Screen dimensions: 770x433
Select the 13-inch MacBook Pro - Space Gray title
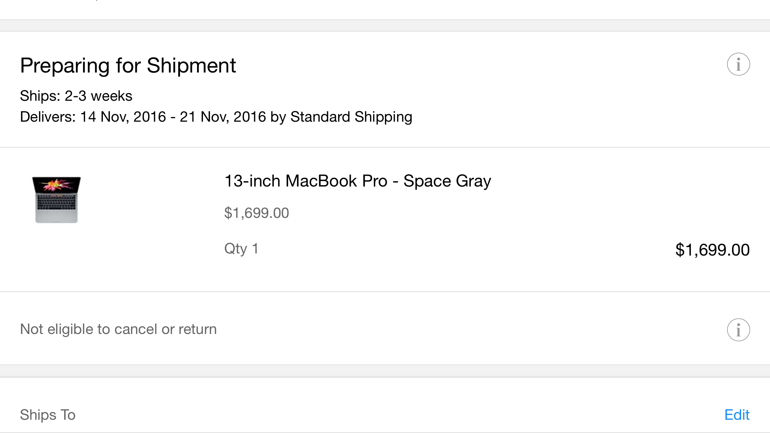tap(357, 181)
